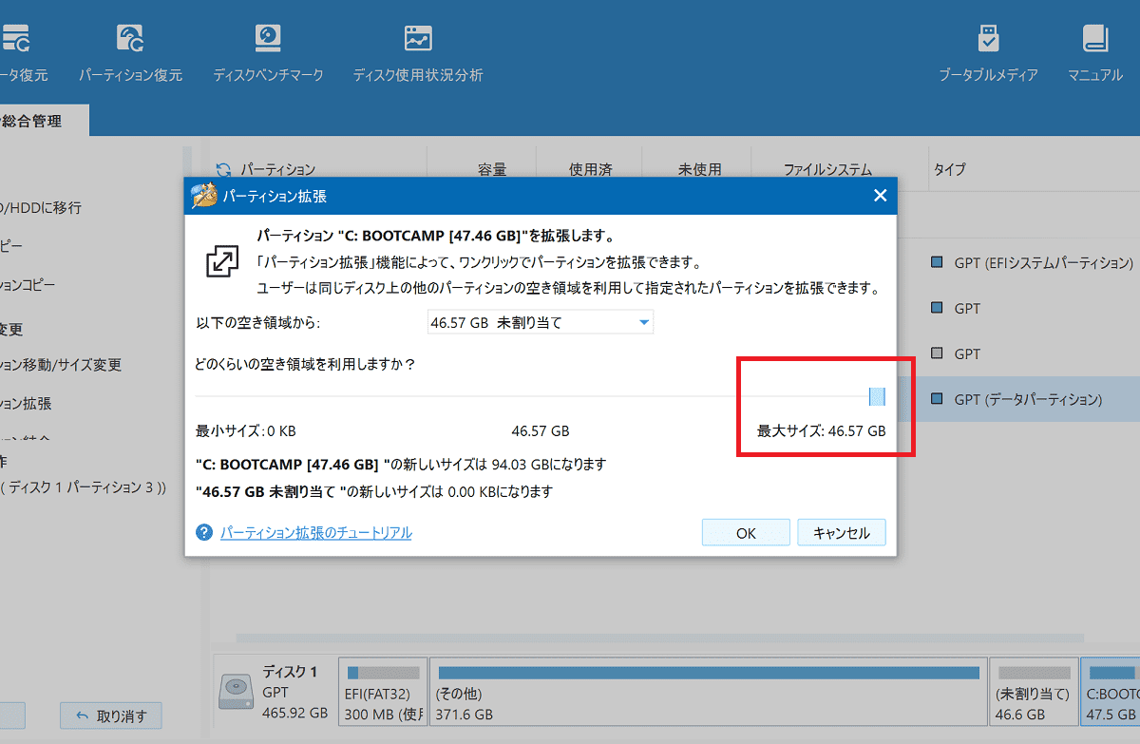Launch ディスクベンチマーク from the toolbar
Viewport: 1140px width, 744px height.
coord(268,52)
